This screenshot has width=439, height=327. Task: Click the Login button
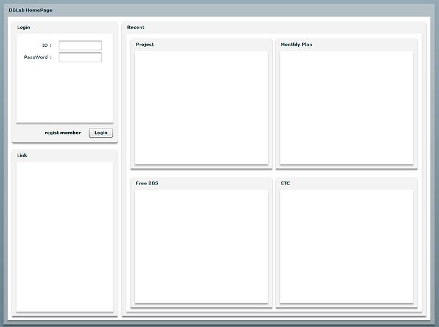click(x=101, y=133)
